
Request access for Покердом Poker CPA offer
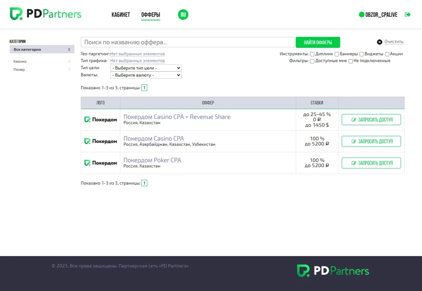pyautogui.click(x=371, y=163)
